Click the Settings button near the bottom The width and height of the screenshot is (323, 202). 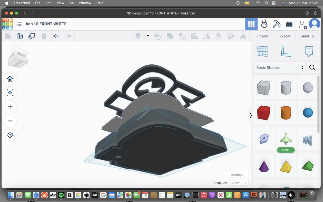click(237, 175)
